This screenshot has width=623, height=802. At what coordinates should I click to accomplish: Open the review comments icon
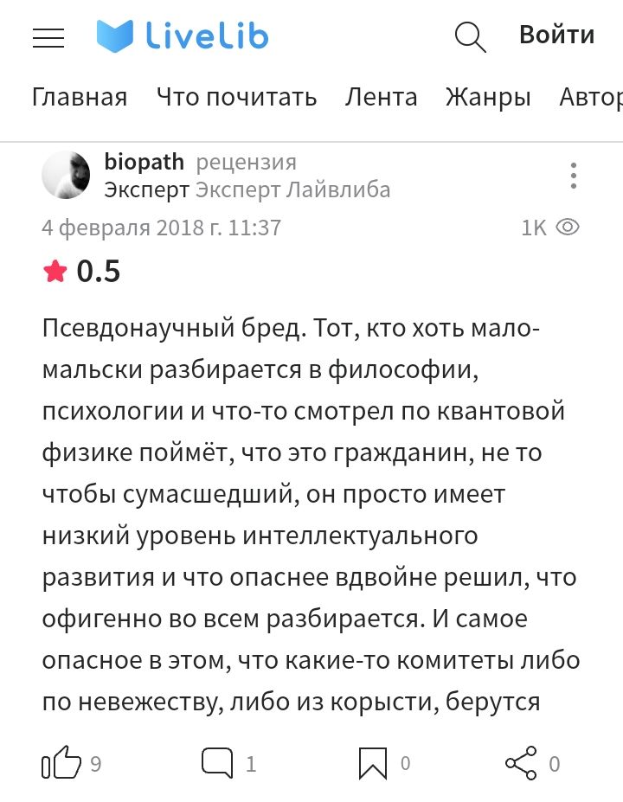tap(217, 763)
